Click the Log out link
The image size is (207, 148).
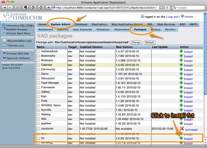(172, 16)
